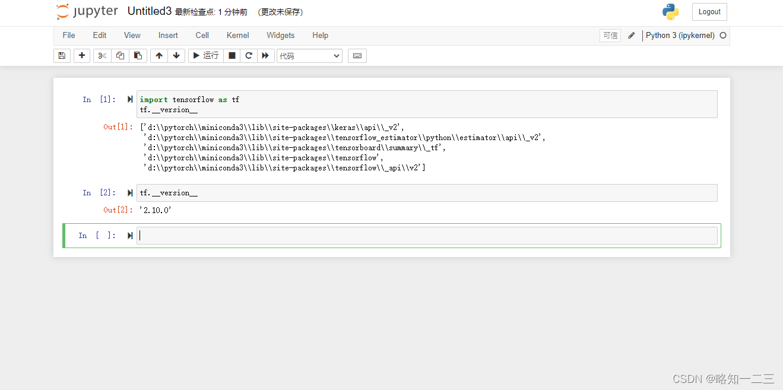Open the command palette keyboard icon

click(357, 55)
